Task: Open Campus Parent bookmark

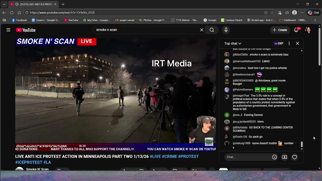Action: (x=231, y=20)
